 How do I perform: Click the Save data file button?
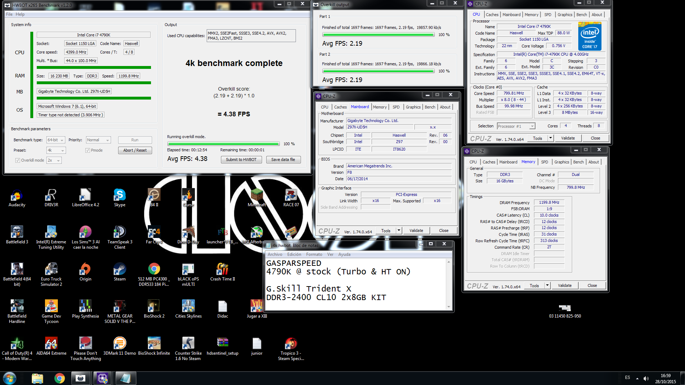pos(283,159)
